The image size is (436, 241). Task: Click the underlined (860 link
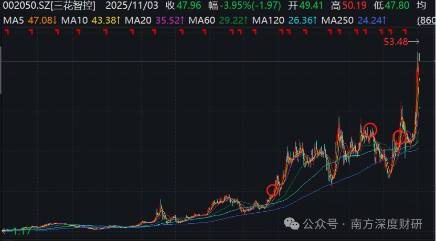pyautogui.click(x=426, y=21)
